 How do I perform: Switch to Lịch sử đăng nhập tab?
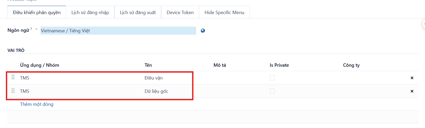(90, 12)
